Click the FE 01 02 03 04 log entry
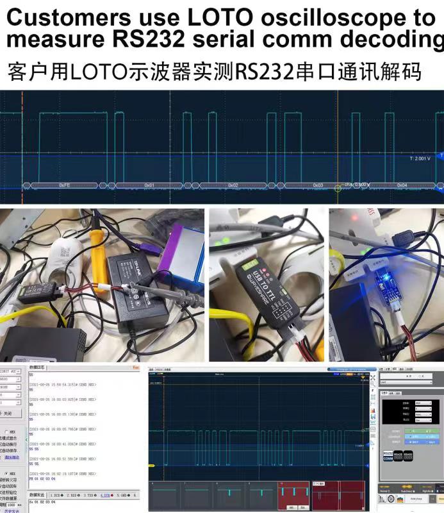 pos(42,478)
